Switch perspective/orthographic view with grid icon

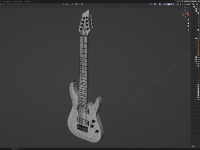[x=188, y=30]
